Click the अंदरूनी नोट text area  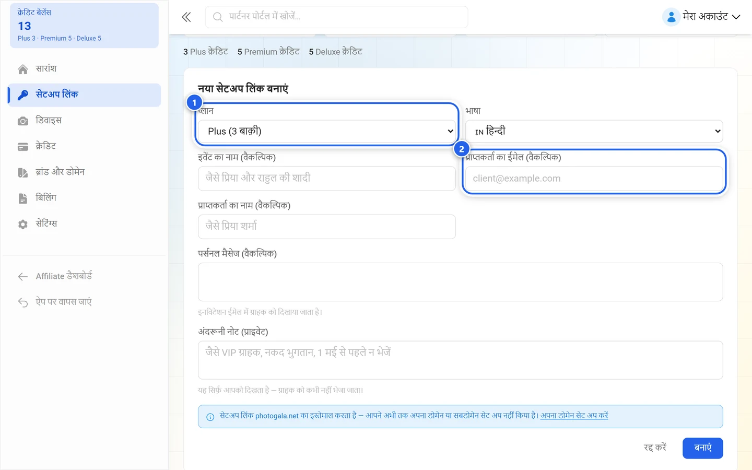pyautogui.click(x=461, y=360)
